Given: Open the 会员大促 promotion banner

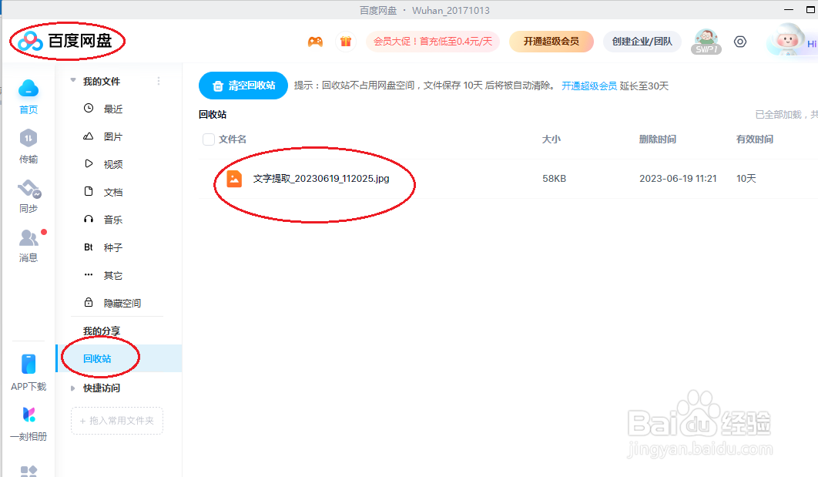Looking at the screenshot, I should tap(433, 42).
